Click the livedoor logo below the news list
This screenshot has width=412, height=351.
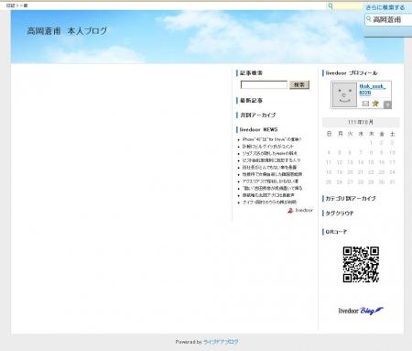tap(300, 210)
